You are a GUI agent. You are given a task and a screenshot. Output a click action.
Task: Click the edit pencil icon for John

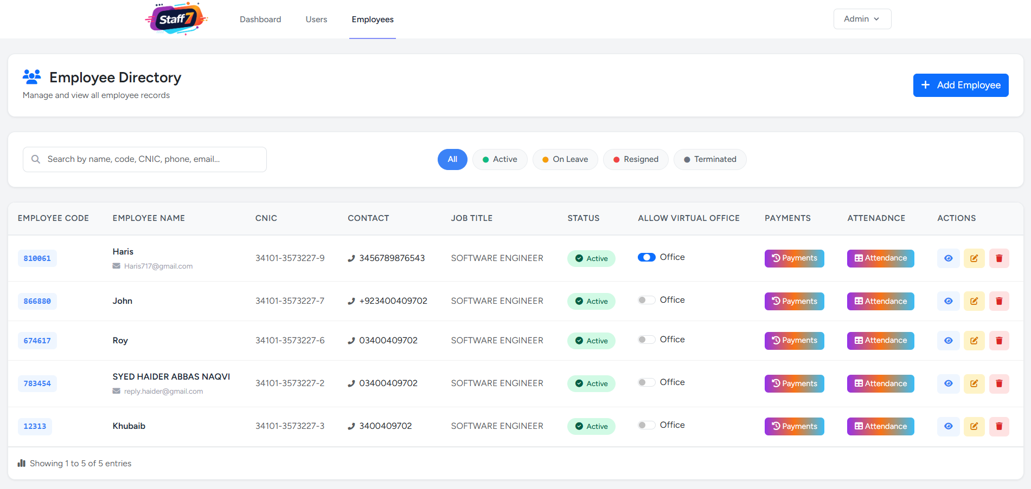pos(974,301)
